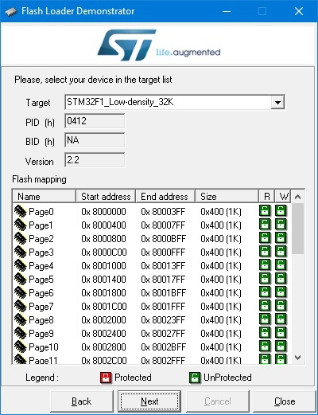Close window with title bar X
Screen dimensions: 318x415
(x=299, y=11)
